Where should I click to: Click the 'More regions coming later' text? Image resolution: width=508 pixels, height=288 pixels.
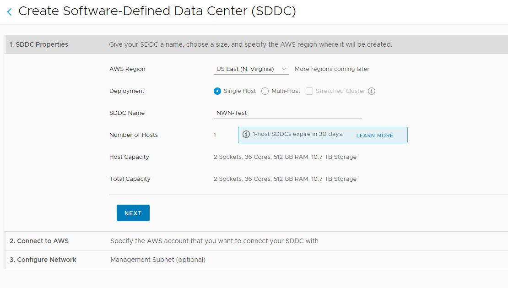pyautogui.click(x=332, y=69)
